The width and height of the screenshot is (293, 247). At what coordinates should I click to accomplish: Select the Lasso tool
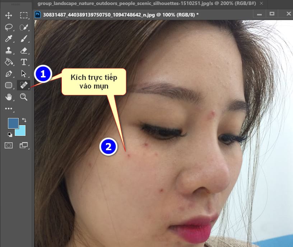[x=9, y=27]
